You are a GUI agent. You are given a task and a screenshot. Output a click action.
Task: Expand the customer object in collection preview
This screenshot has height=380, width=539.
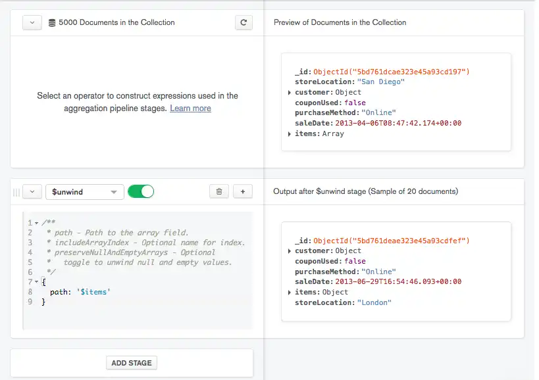290,93
